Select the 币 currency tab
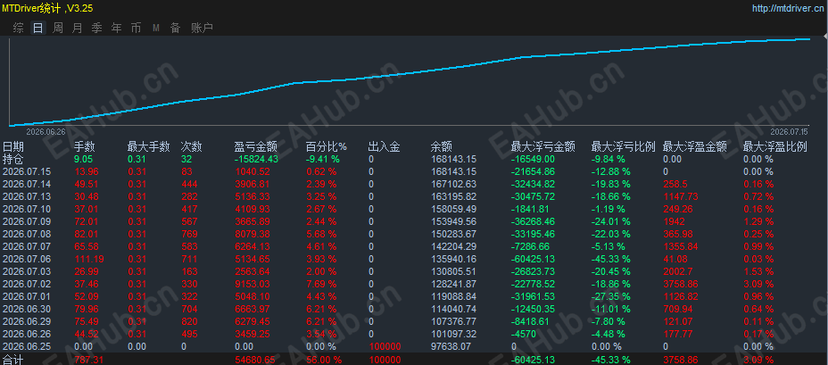Image resolution: width=828 pixels, height=365 pixels. (x=136, y=28)
